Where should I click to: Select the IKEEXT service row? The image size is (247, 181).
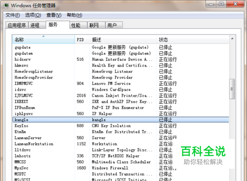click(121, 102)
